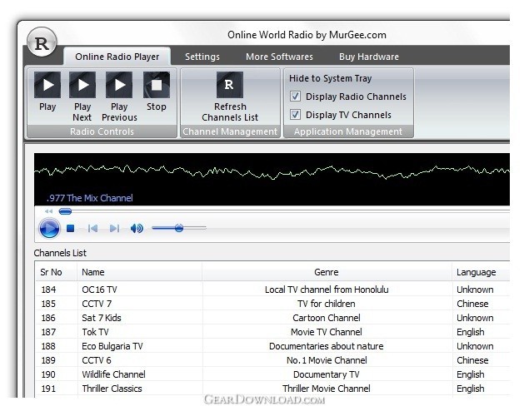Click the previous track button in player

pyautogui.click(x=92, y=229)
